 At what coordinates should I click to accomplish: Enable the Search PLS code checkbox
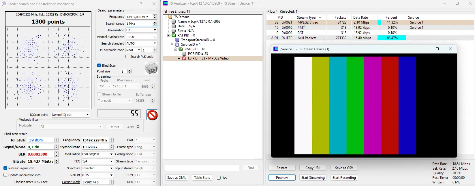pyautogui.click(x=127, y=57)
